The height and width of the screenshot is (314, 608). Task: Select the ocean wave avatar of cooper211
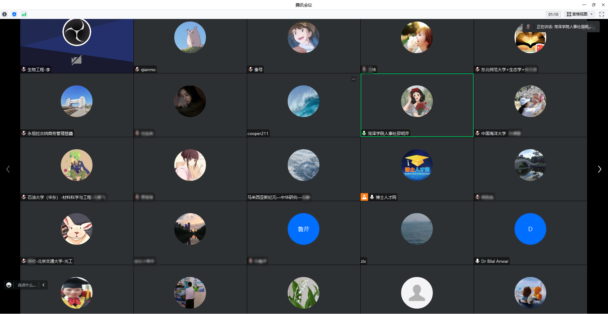[x=304, y=101]
